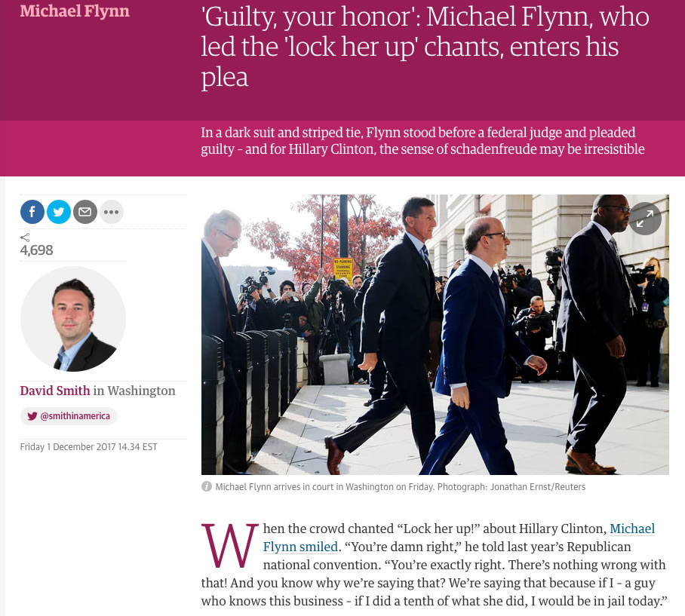Click the share count icon above 4,698
The image size is (685, 616).
point(25,238)
